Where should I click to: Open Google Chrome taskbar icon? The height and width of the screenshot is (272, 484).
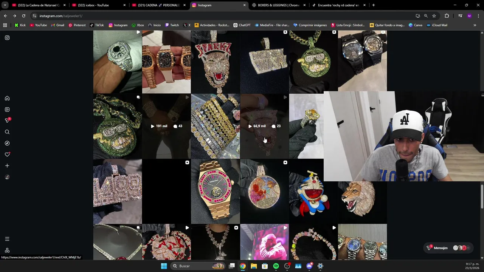click(243, 266)
